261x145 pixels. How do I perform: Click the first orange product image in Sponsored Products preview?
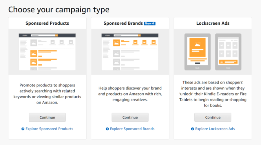[x=34, y=53]
